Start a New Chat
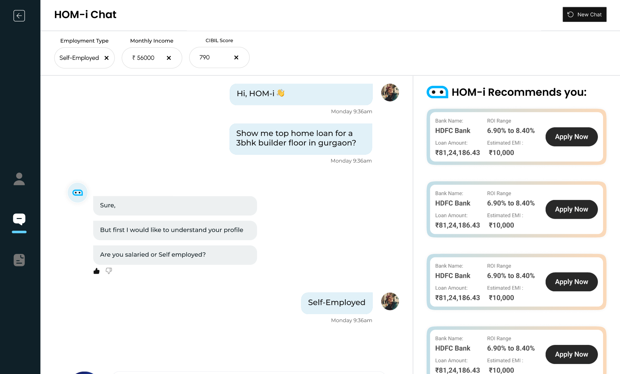620x374 pixels. [584, 15]
